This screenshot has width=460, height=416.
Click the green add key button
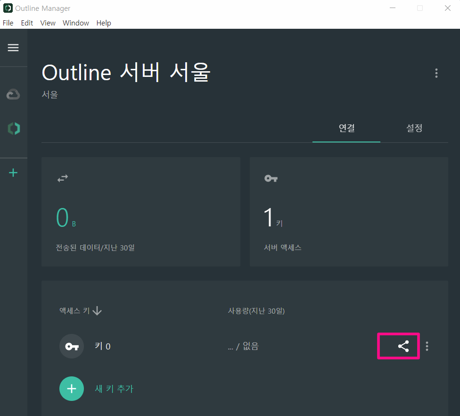point(72,388)
